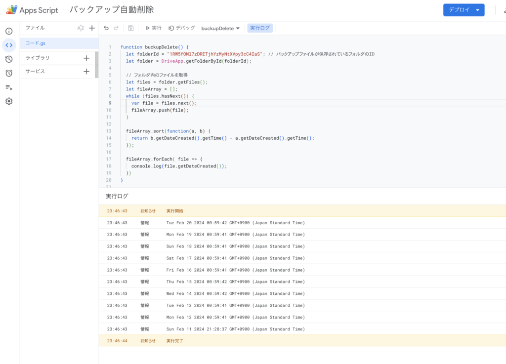506x364 pixels.
Task: Click the undo arrow in toolbar
Action: [x=106, y=28]
